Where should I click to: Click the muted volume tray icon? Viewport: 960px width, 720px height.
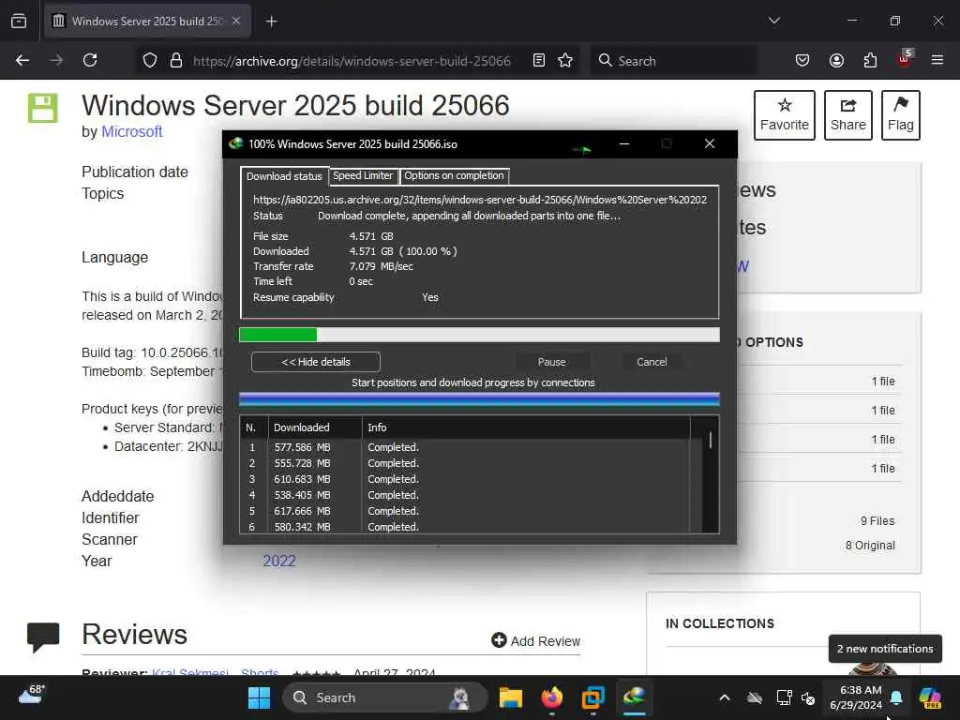[808, 697]
